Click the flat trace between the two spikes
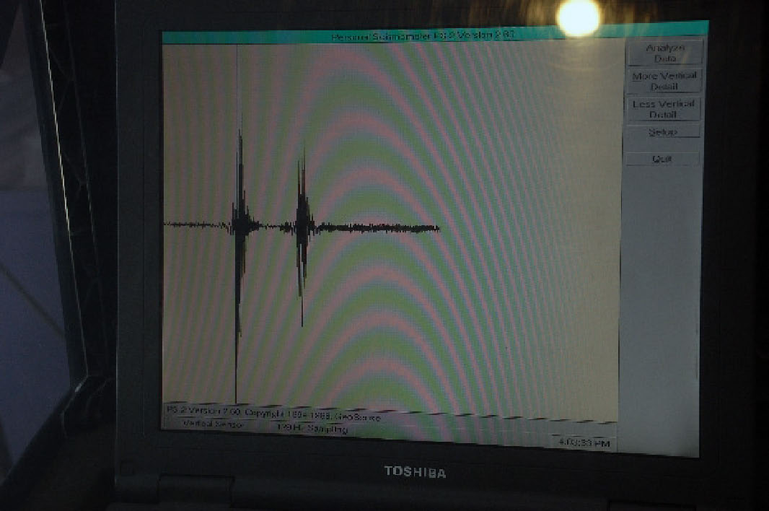769x511 pixels. point(271,227)
